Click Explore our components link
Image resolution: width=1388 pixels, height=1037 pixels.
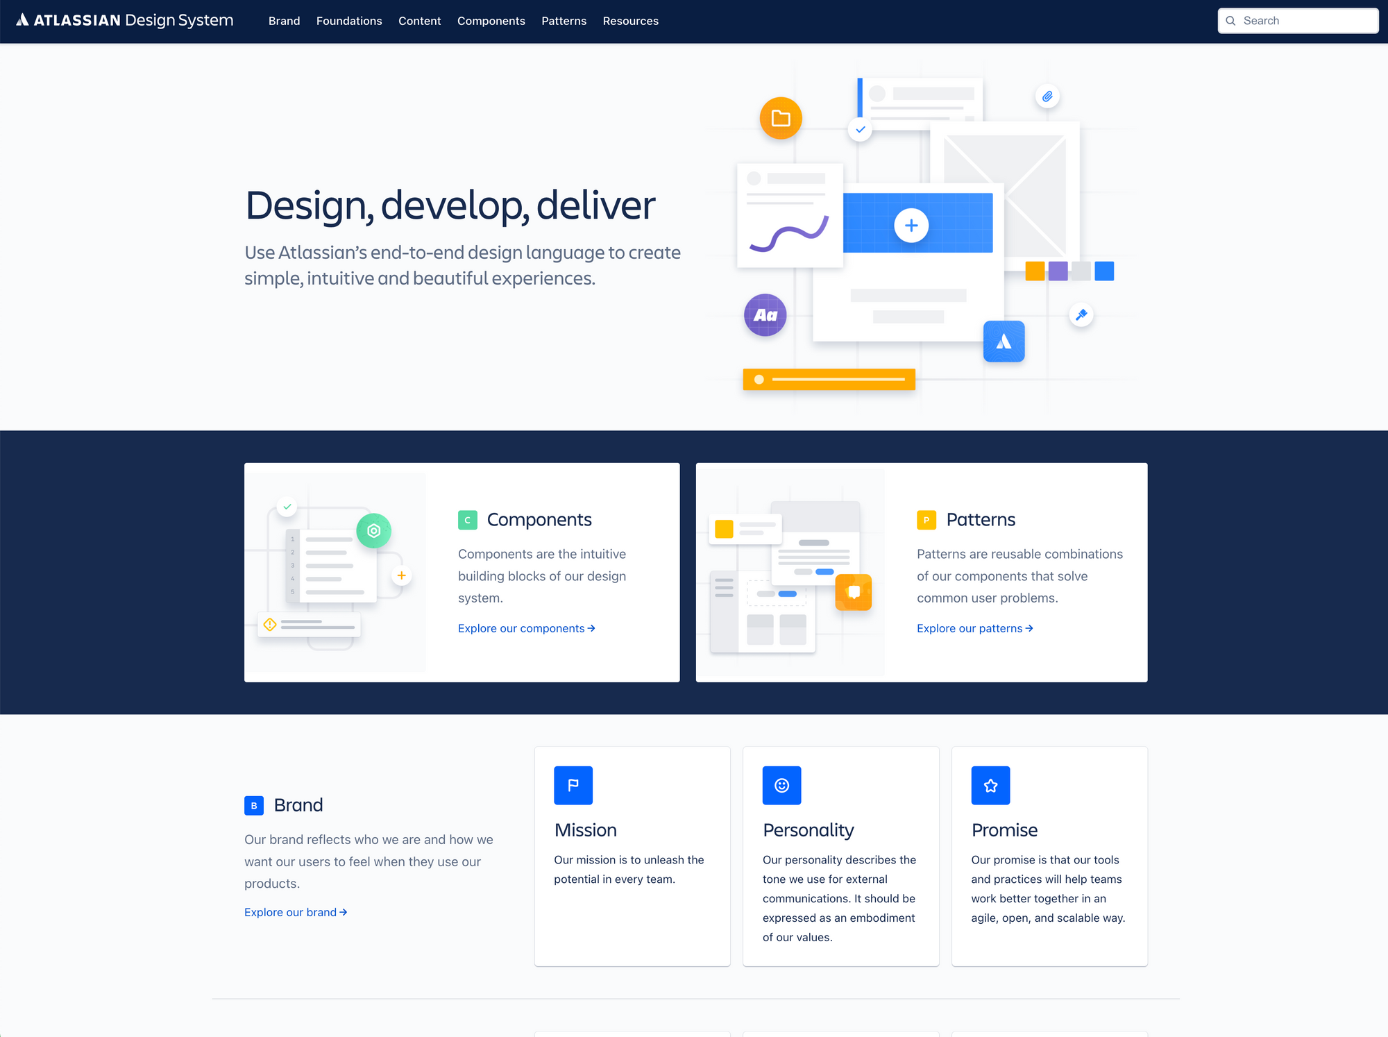coord(526,627)
